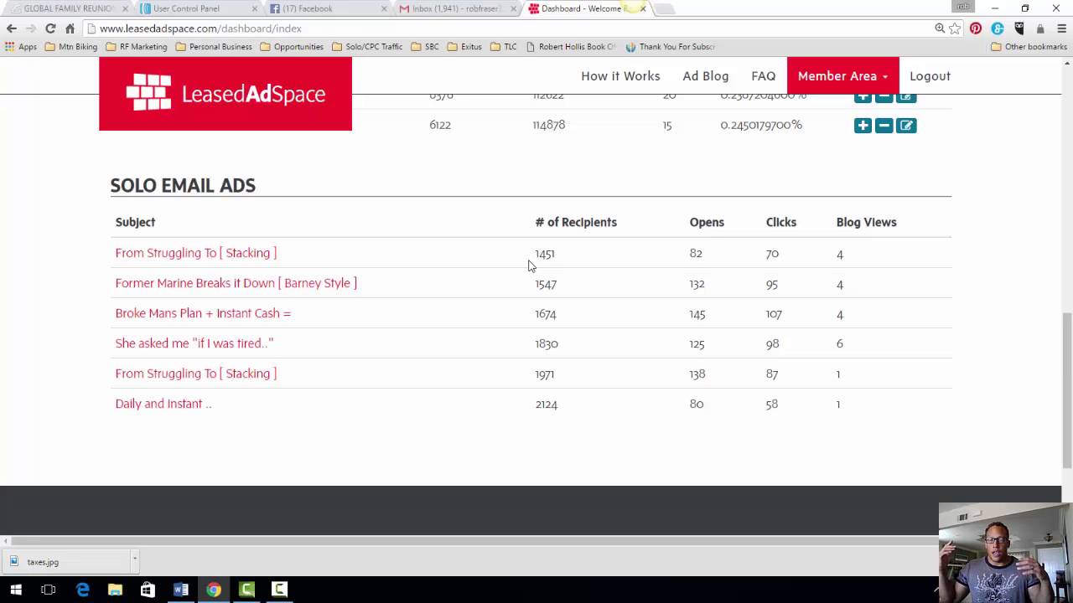This screenshot has width=1073, height=603.
Task: Click the gray padlock extension icon
Action: point(1040,28)
